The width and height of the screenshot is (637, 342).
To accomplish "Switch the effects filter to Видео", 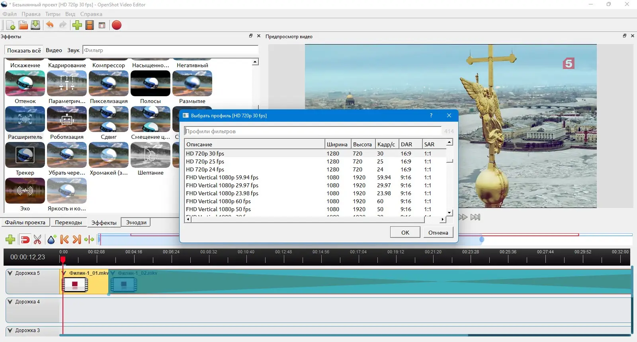I will (54, 50).
